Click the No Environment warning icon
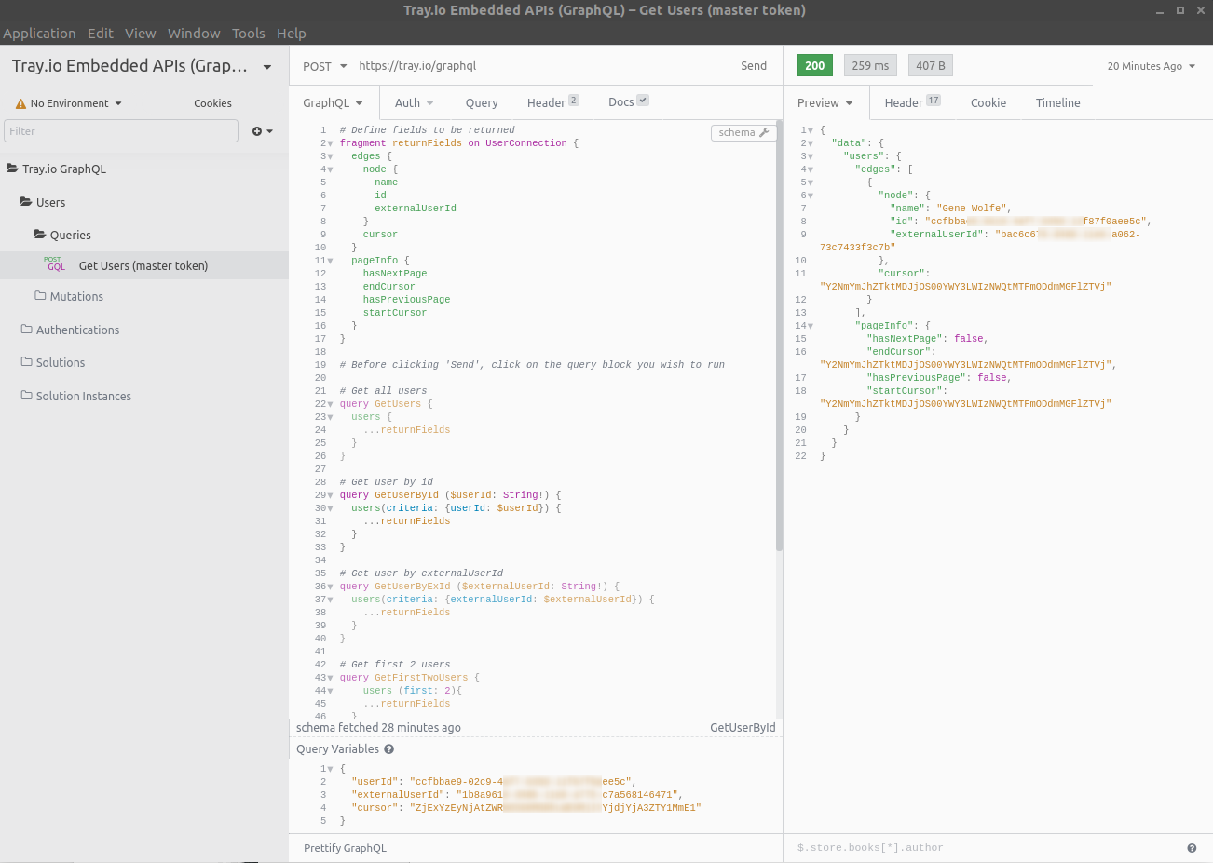This screenshot has width=1213, height=863. coord(20,104)
